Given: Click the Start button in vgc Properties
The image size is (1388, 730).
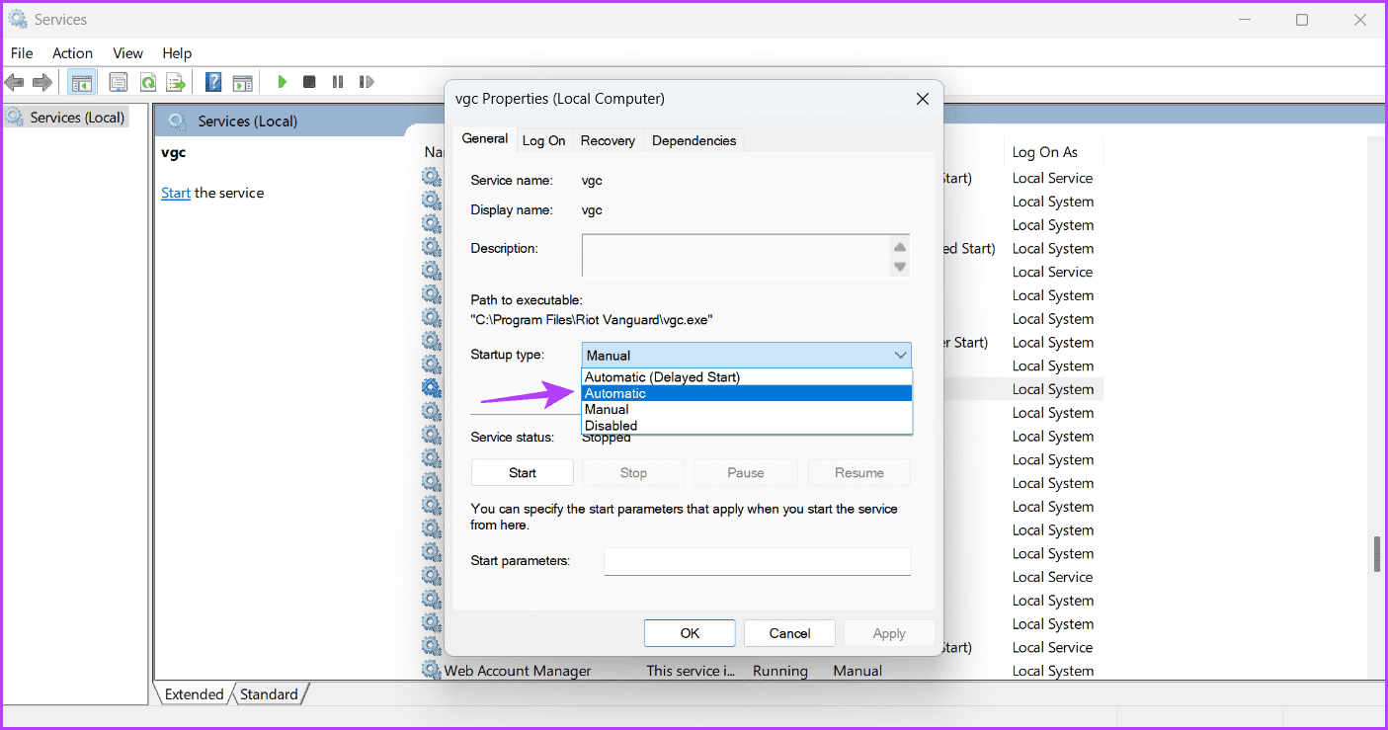Looking at the screenshot, I should 523,472.
